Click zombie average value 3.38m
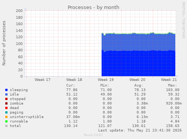The width and height of the screenshot is (187, 139). coord(142,103)
